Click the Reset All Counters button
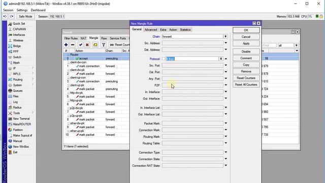The height and width of the screenshot is (183, 325). tap(246, 85)
